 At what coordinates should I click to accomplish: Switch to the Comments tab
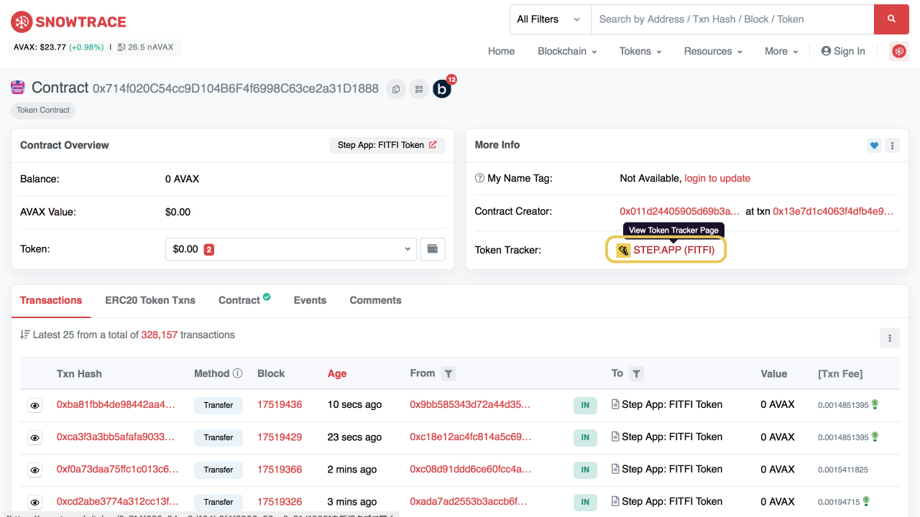pyautogui.click(x=375, y=300)
